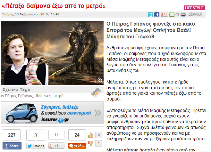Open comments via σχόλια button
Screen dimensions: 211x152
(x=77, y=146)
